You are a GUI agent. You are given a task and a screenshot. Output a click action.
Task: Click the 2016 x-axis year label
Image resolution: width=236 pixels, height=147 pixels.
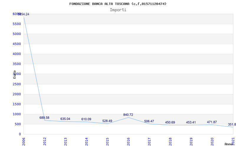[x=128, y=142]
